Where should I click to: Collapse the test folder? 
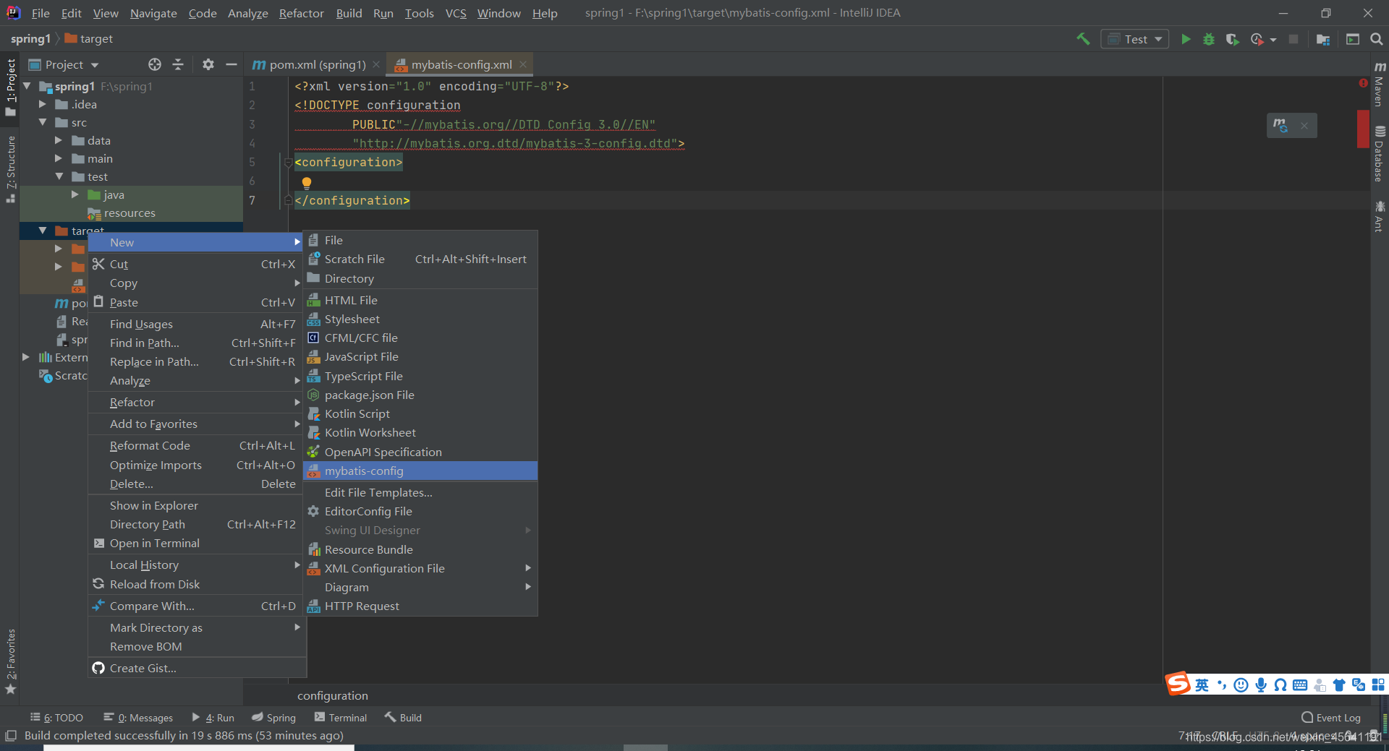59,176
